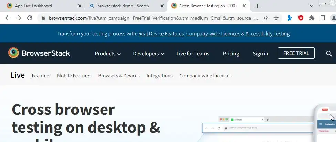The image size is (336, 142).
Task: Open Browsers & Devices subnav item
Action: (x=119, y=76)
